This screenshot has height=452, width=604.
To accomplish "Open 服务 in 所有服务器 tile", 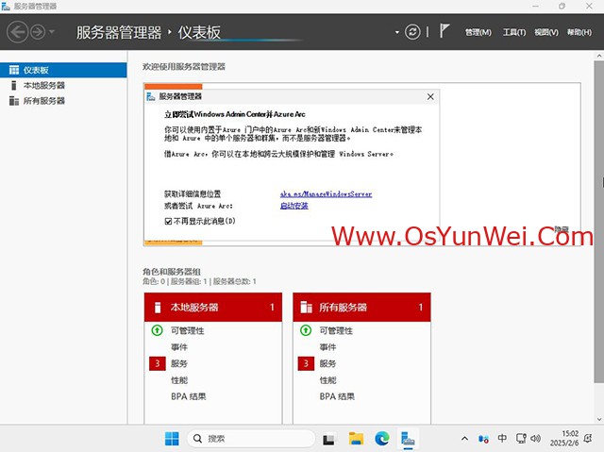I will click(x=327, y=364).
